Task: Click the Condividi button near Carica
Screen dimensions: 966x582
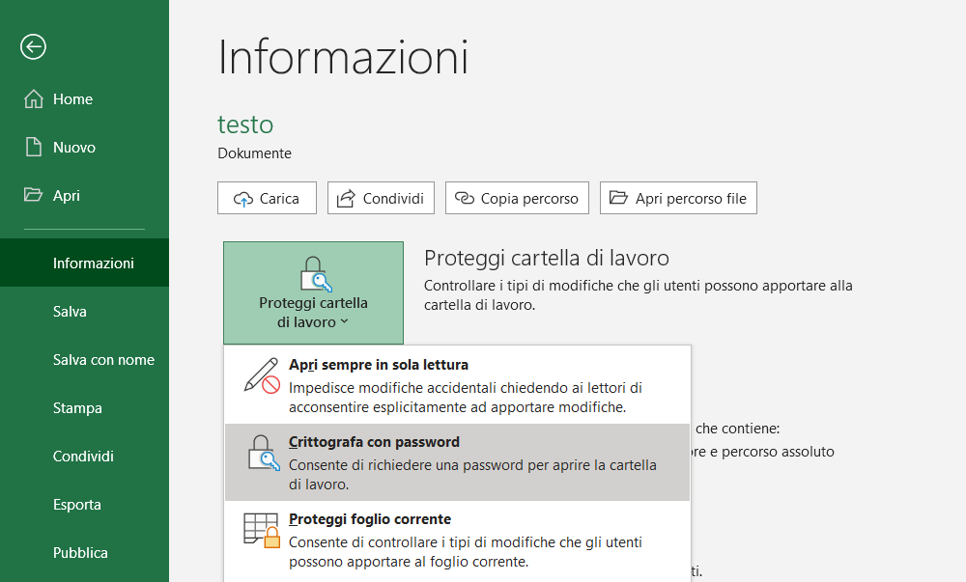Action: tap(381, 198)
